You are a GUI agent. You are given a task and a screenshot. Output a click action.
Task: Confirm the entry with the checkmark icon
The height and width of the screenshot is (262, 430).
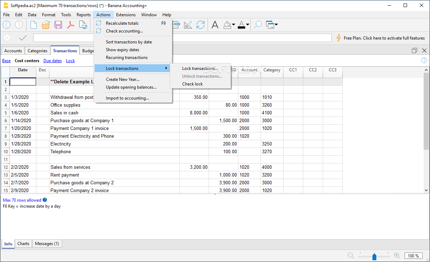pos(23,38)
